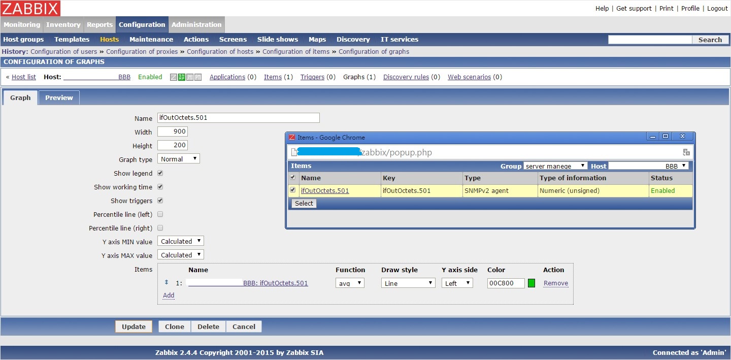731x360 pixels.
Task: Click the Clone button
Action: click(175, 326)
